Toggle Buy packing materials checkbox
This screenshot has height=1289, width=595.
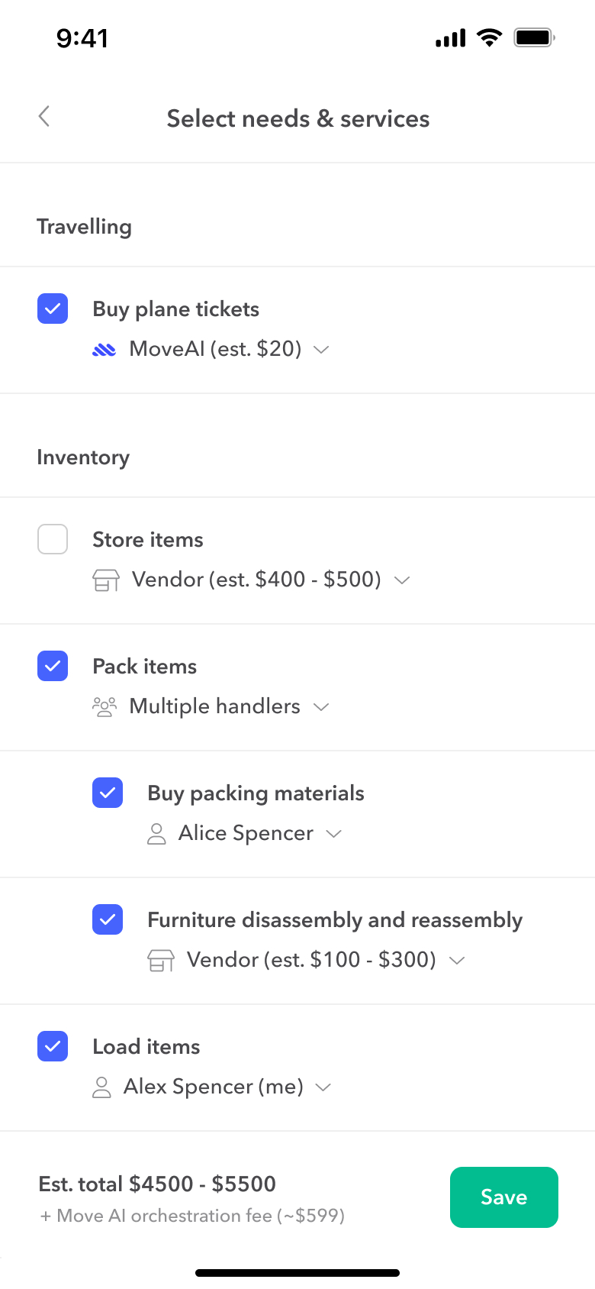108,793
